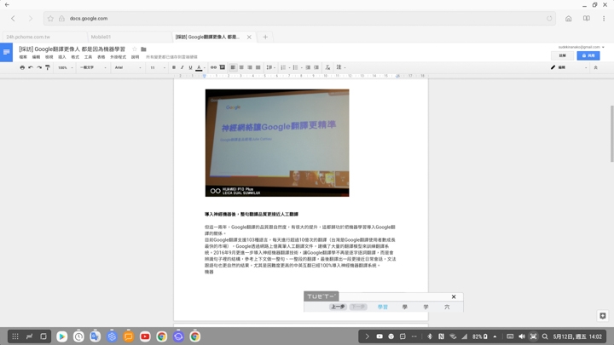Open YouTube from the taskbar
The height and width of the screenshot is (345, 614).
[145, 336]
